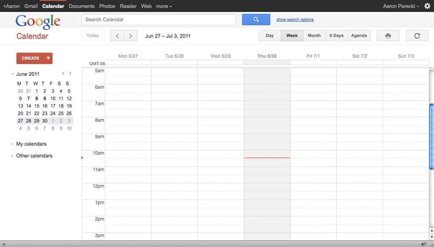The image size is (434, 247).
Task: Open the Aaron Parecki account menu
Action: click(x=401, y=6)
